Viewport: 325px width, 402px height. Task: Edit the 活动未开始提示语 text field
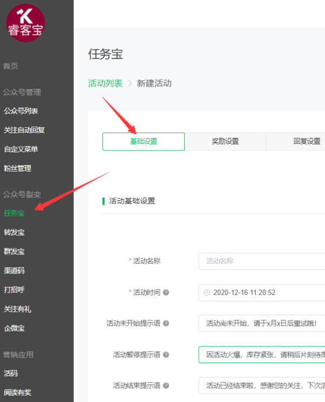pos(262,324)
